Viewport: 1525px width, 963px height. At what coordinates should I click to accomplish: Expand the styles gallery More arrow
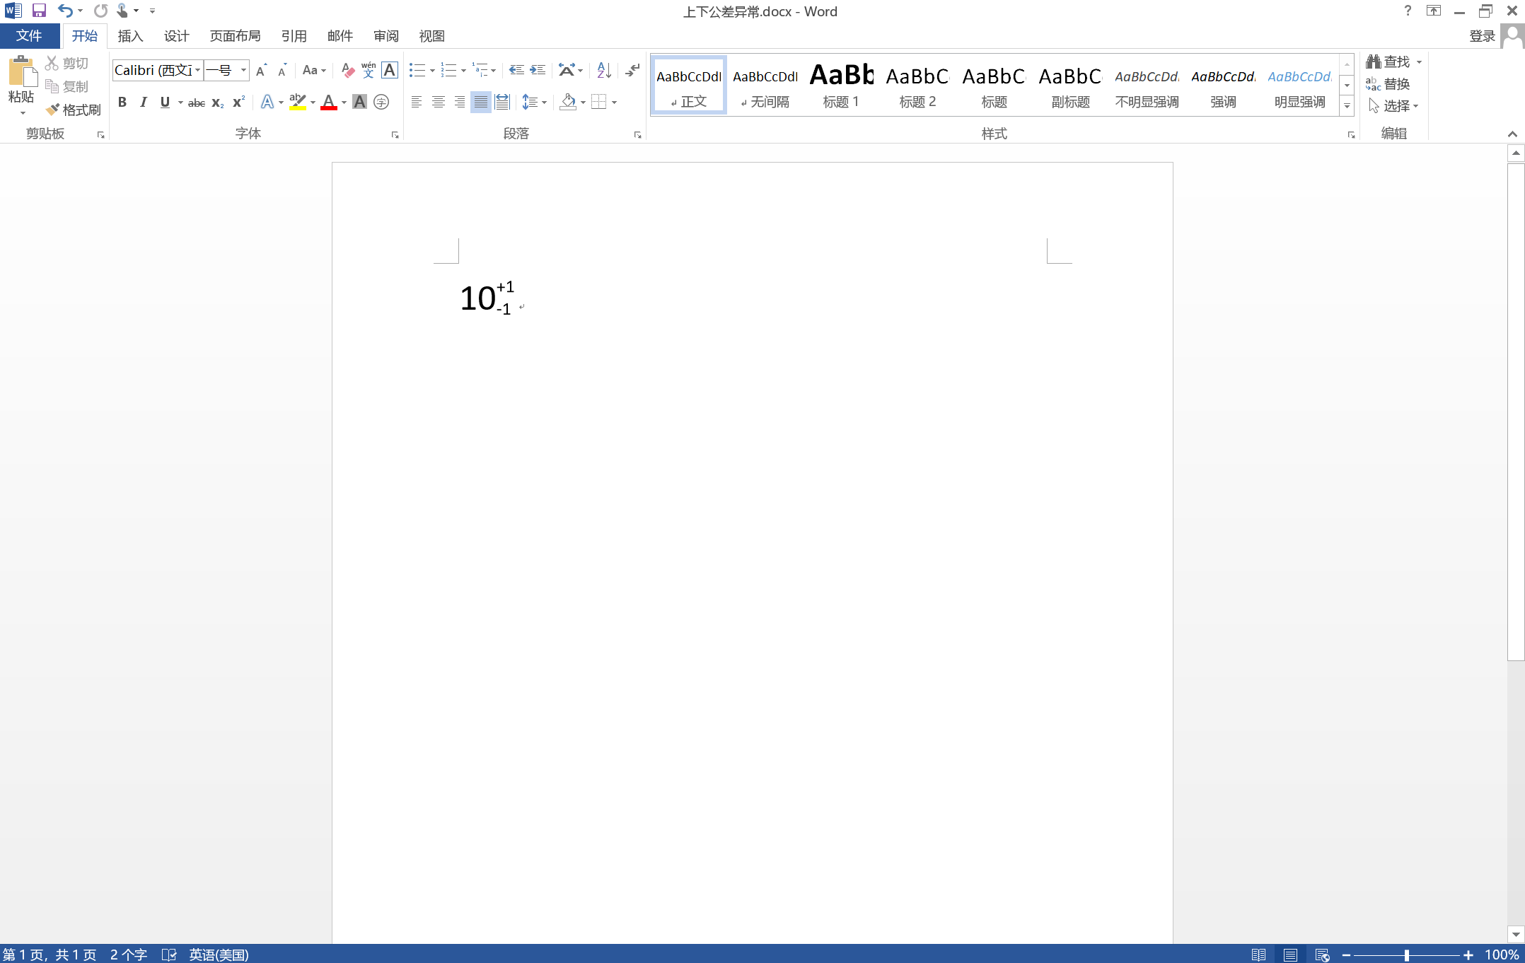1347,106
